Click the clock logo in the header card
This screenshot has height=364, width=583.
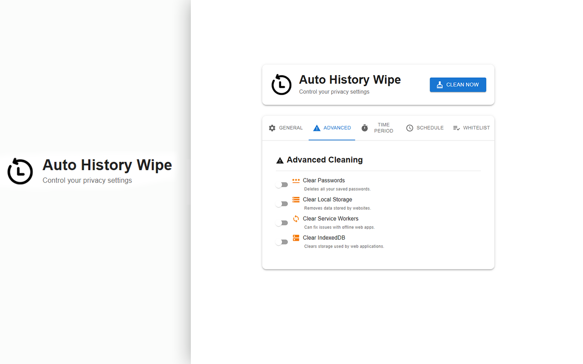281,85
